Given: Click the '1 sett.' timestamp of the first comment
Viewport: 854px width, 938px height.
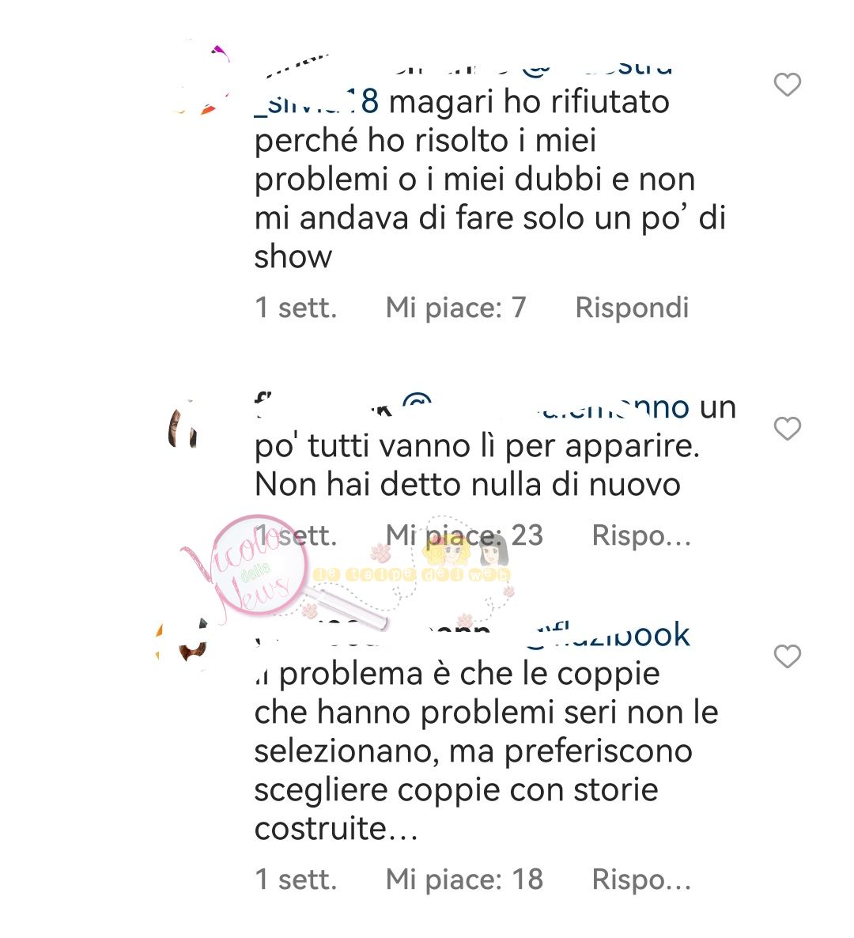Looking at the screenshot, I should tap(296, 308).
